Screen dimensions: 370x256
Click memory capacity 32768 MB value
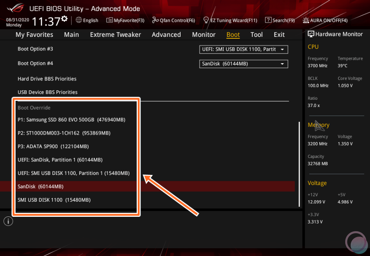tap(318, 164)
